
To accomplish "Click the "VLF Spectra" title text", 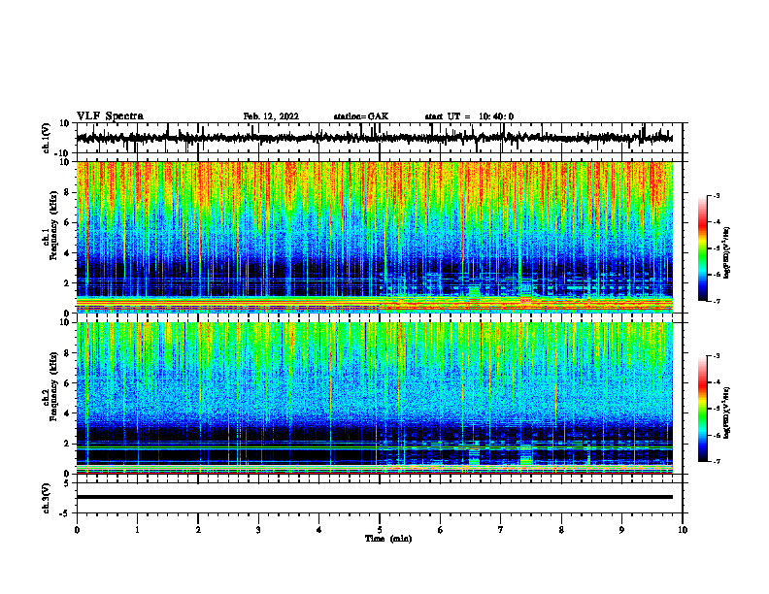I will [110, 115].
